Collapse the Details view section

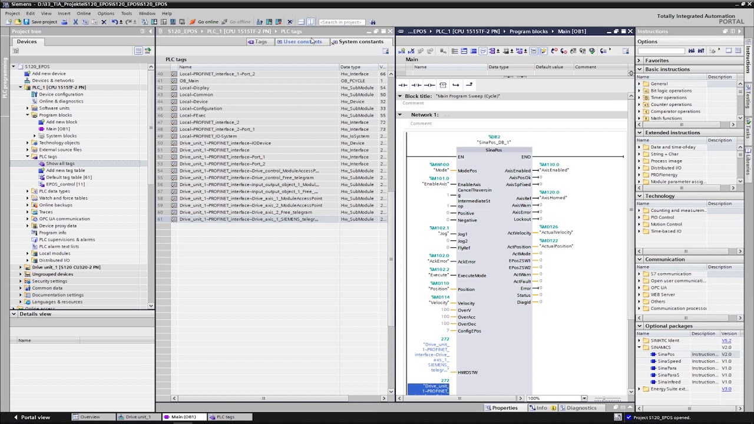pos(14,314)
